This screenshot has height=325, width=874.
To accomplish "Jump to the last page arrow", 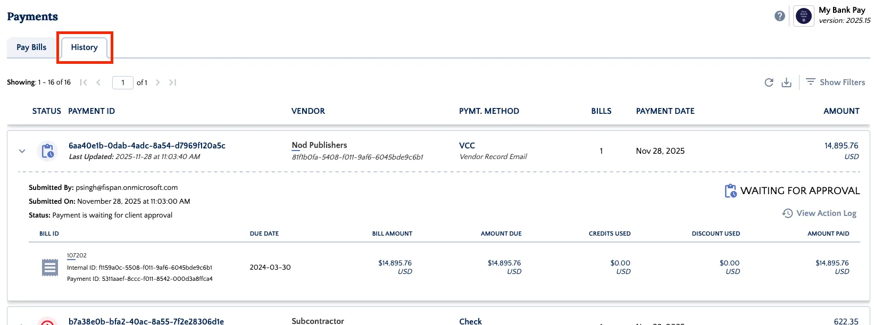I will pyautogui.click(x=172, y=82).
